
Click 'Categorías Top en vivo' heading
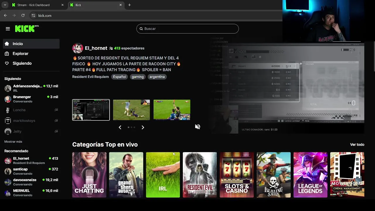[105, 144]
